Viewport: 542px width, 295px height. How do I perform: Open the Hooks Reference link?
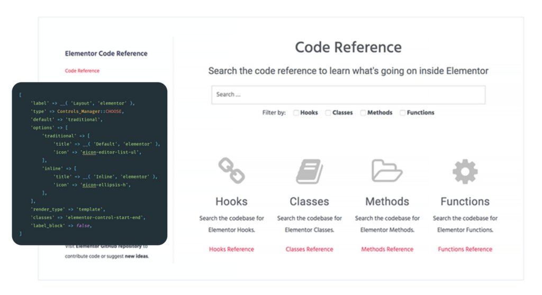point(231,249)
